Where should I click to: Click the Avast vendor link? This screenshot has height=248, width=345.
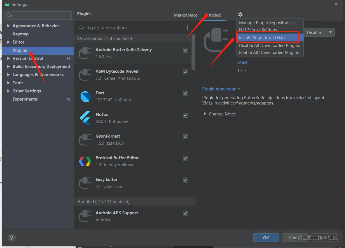pyautogui.click(x=242, y=62)
